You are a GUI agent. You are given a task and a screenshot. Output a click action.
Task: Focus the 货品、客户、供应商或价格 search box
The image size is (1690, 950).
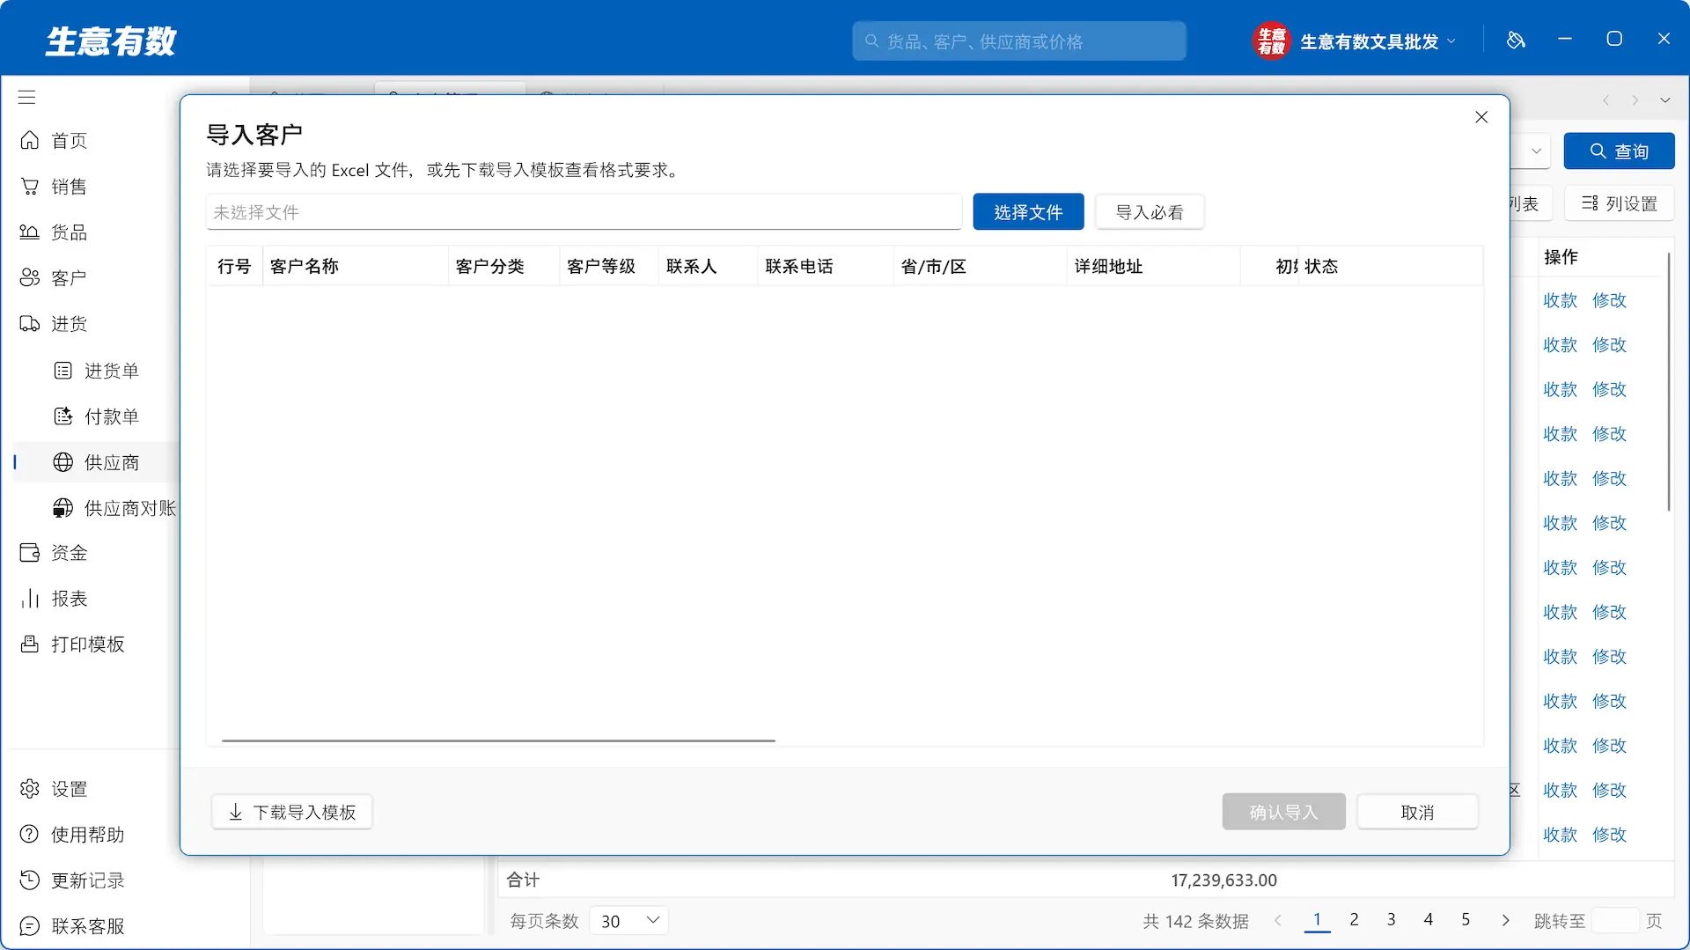pyautogui.click(x=1019, y=41)
